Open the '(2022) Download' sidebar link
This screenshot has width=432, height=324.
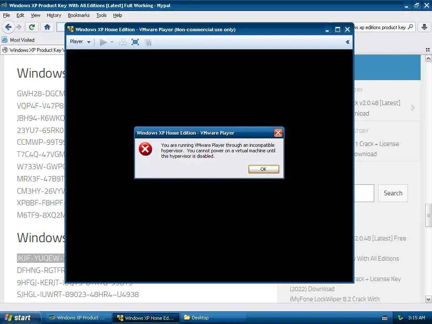[x=312, y=289]
